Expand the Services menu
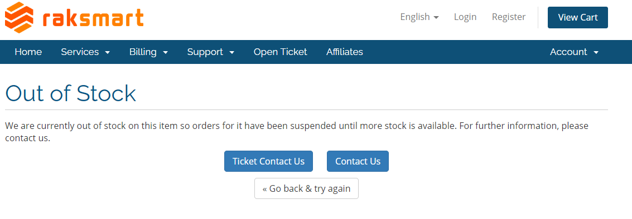Viewport: 632px width, 219px height. (85, 52)
